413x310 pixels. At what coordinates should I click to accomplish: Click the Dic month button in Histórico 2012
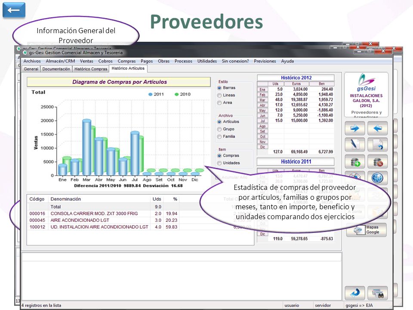click(262, 147)
